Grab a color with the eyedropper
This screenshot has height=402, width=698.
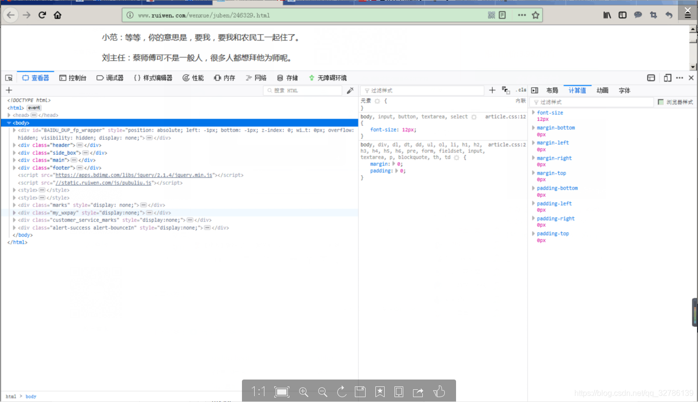point(350,90)
